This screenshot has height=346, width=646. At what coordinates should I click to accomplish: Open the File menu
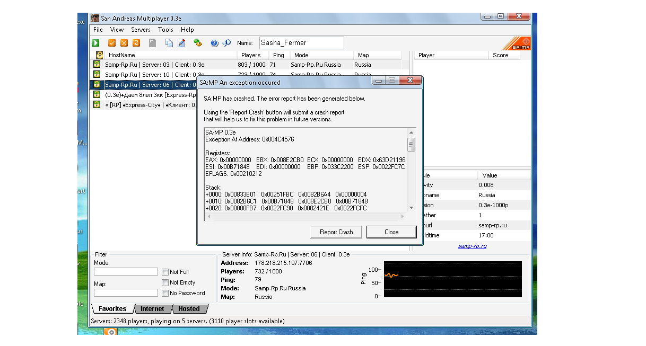coord(98,30)
